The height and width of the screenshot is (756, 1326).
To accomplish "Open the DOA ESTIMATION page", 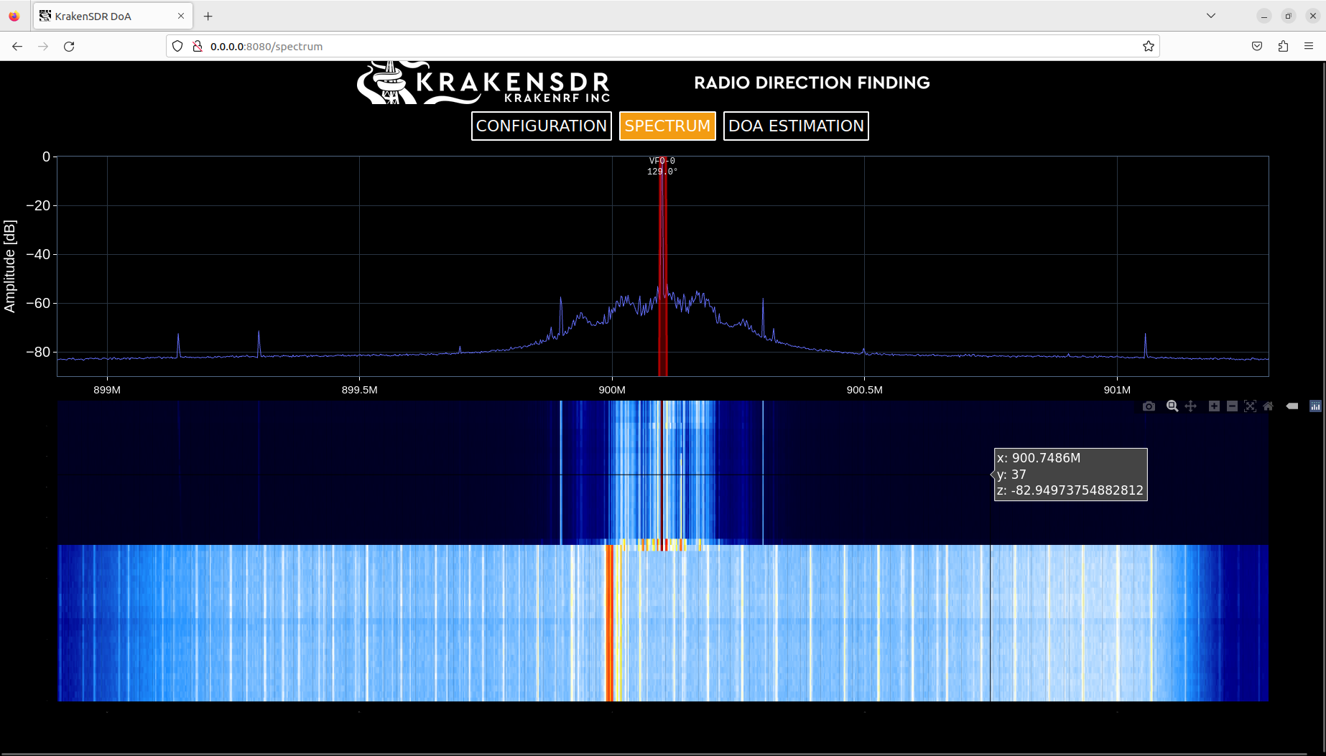I will pos(796,126).
